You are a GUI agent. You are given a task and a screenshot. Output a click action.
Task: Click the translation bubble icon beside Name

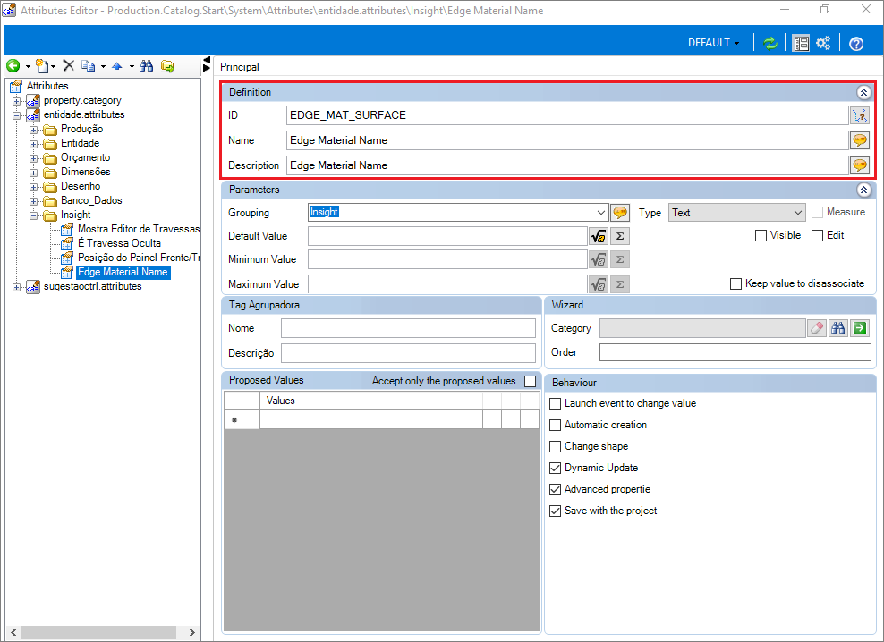pyautogui.click(x=860, y=140)
